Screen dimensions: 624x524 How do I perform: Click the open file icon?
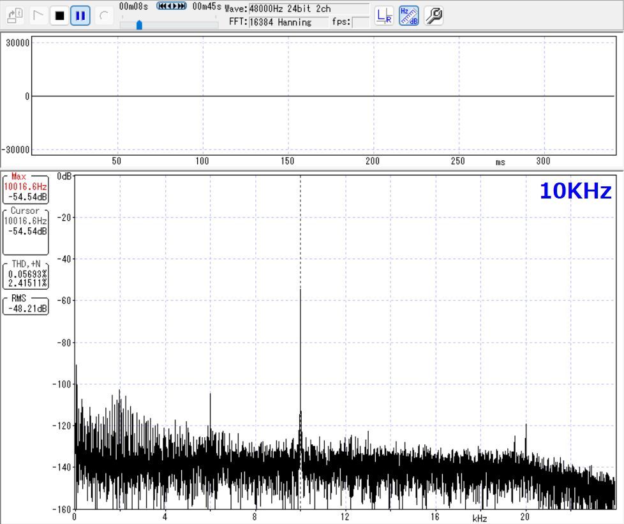(x=15, y=15)
